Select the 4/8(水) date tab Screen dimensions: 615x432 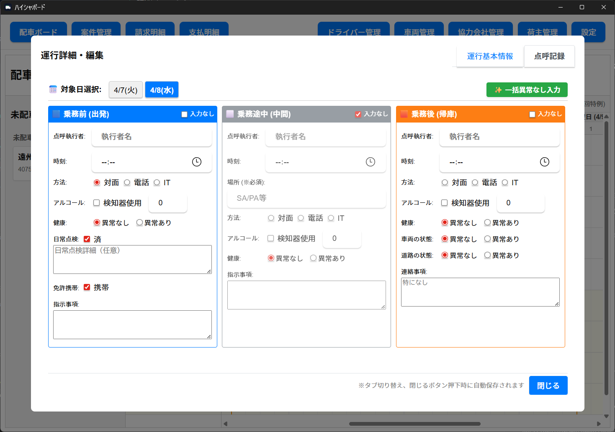click(162, 90)
